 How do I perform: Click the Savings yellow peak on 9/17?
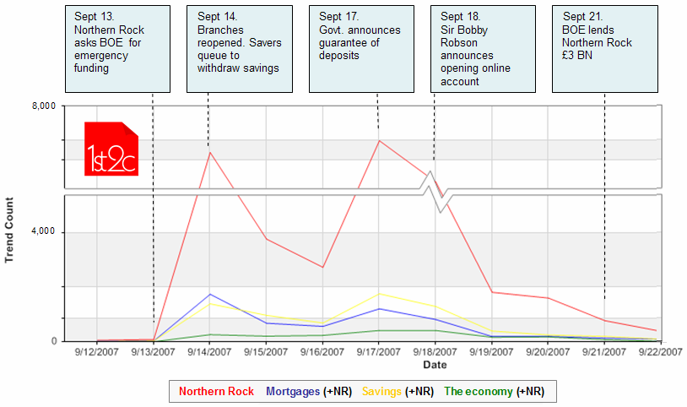(379, 294)
